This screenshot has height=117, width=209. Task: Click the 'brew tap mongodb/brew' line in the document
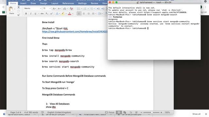[x=57, y=50]
